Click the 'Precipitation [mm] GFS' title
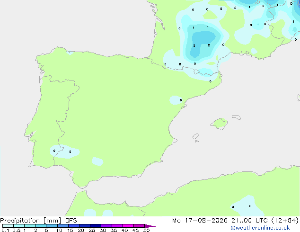300x232 pixels. click(x=38, y=221)
